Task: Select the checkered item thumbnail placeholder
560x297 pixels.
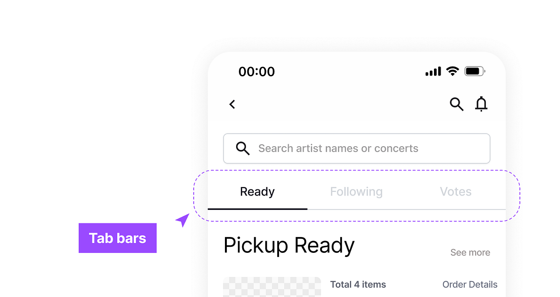Action: (x=272, y=287)
